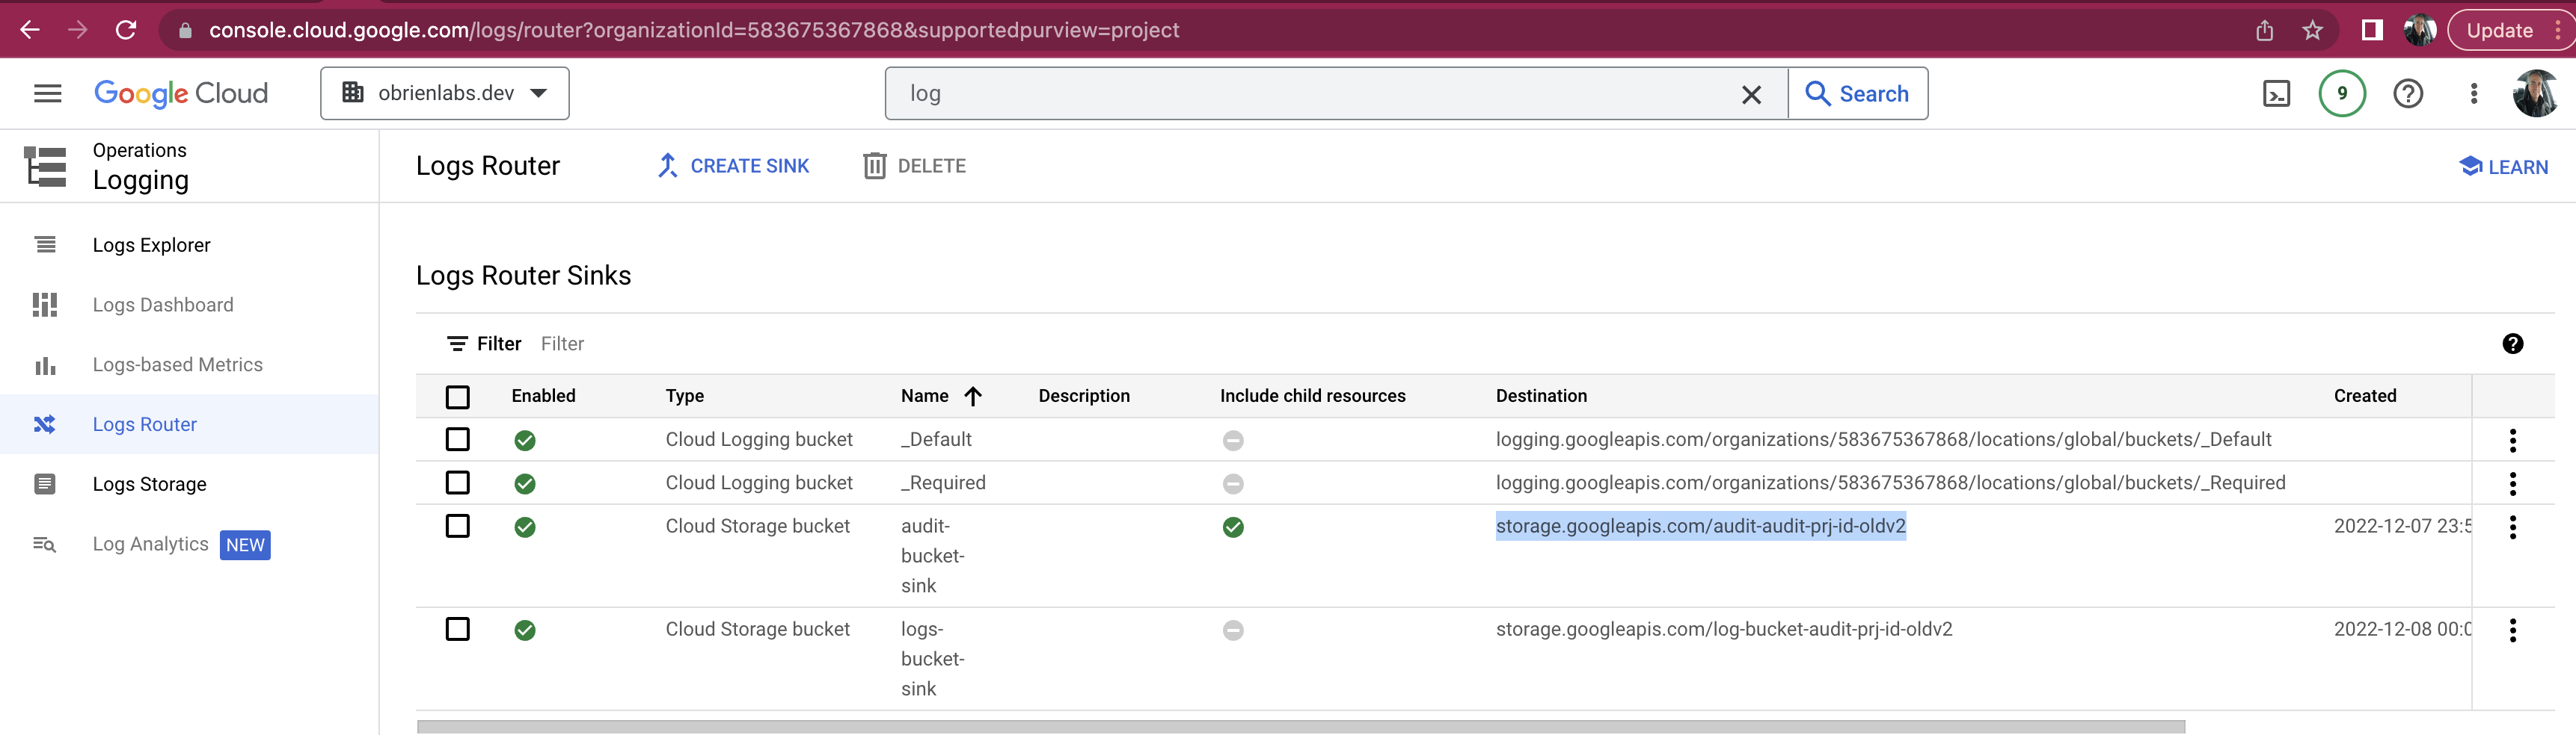Viewport: 2576px width, 735px height.
Task: Go to Logs Explorer in sidebar
Action: click(x=151, y=245)
